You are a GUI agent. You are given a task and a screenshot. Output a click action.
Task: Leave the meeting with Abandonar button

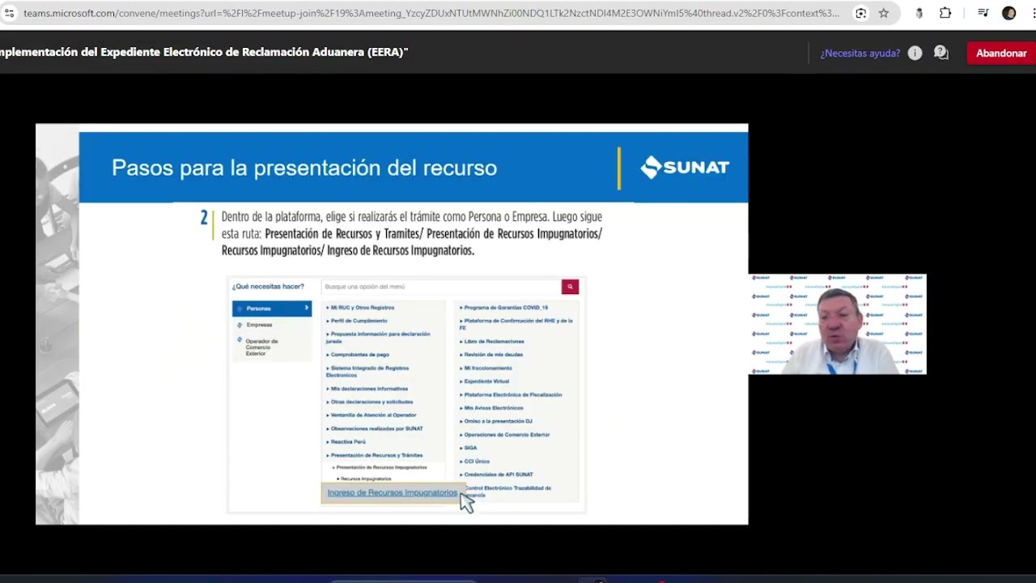point(1001,53)
